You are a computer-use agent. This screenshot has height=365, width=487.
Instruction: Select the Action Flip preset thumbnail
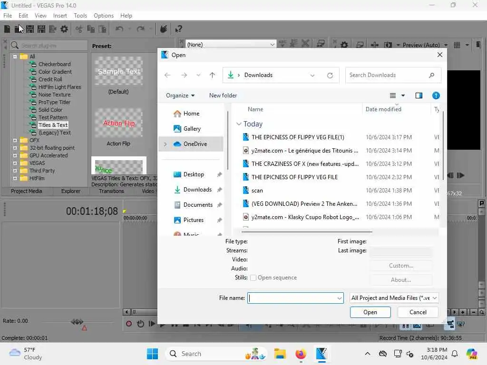click(x=119, y=123)
